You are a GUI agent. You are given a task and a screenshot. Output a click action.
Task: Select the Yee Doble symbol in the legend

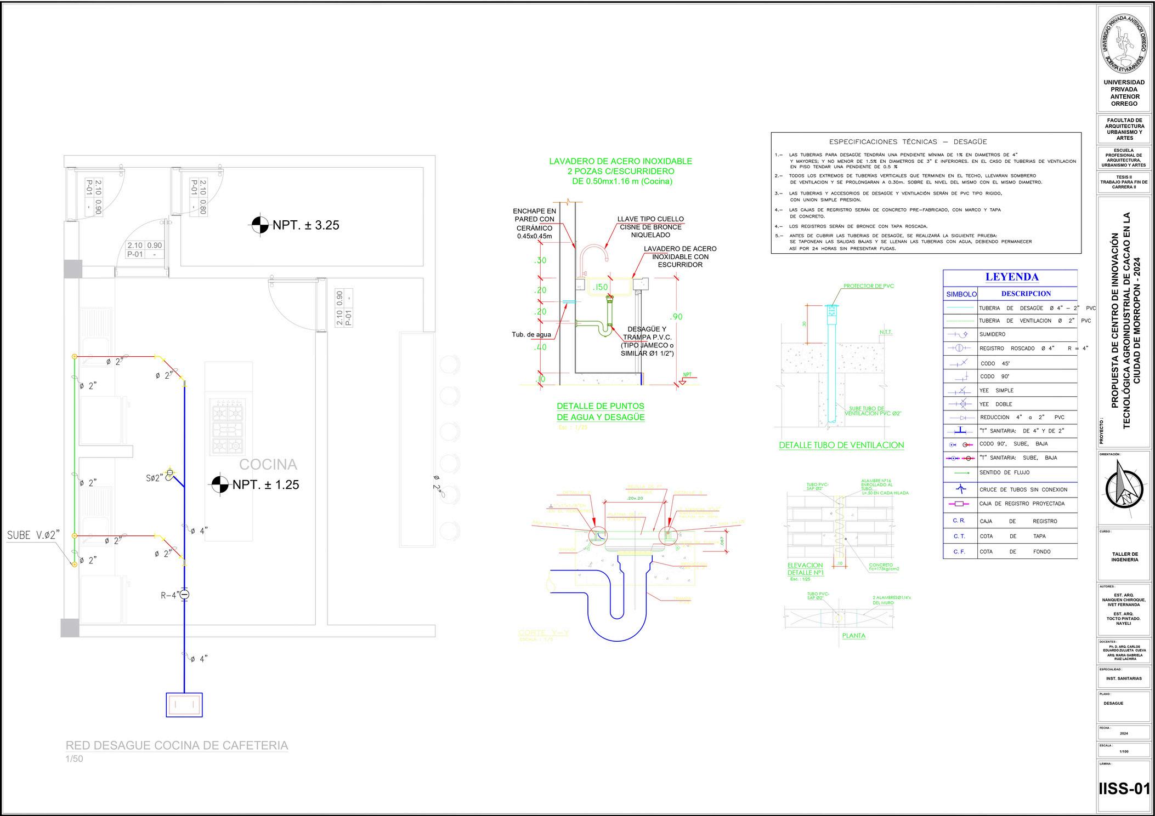tap(960, 404)
